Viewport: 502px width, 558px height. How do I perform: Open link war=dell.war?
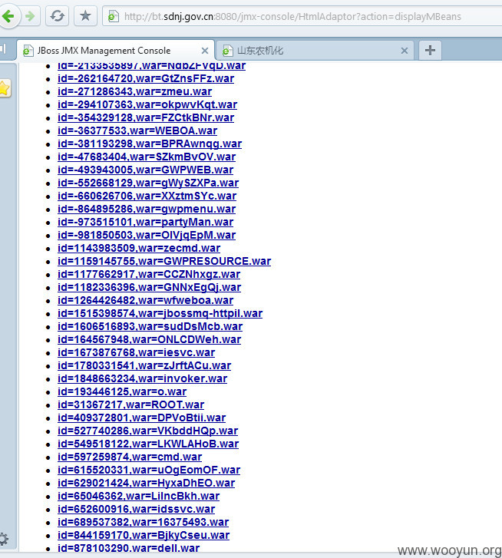pos(128,548)
